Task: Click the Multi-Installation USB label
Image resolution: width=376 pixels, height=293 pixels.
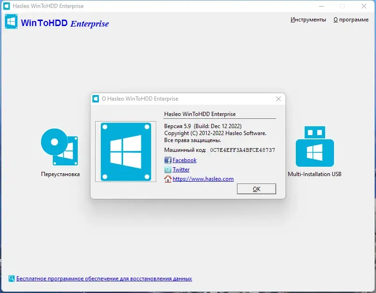Action: [x=314, y=174]
